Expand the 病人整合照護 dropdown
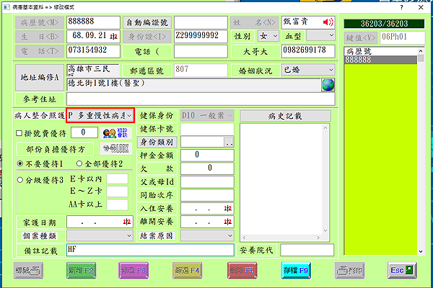433x288 pixels. pos(129,116)
